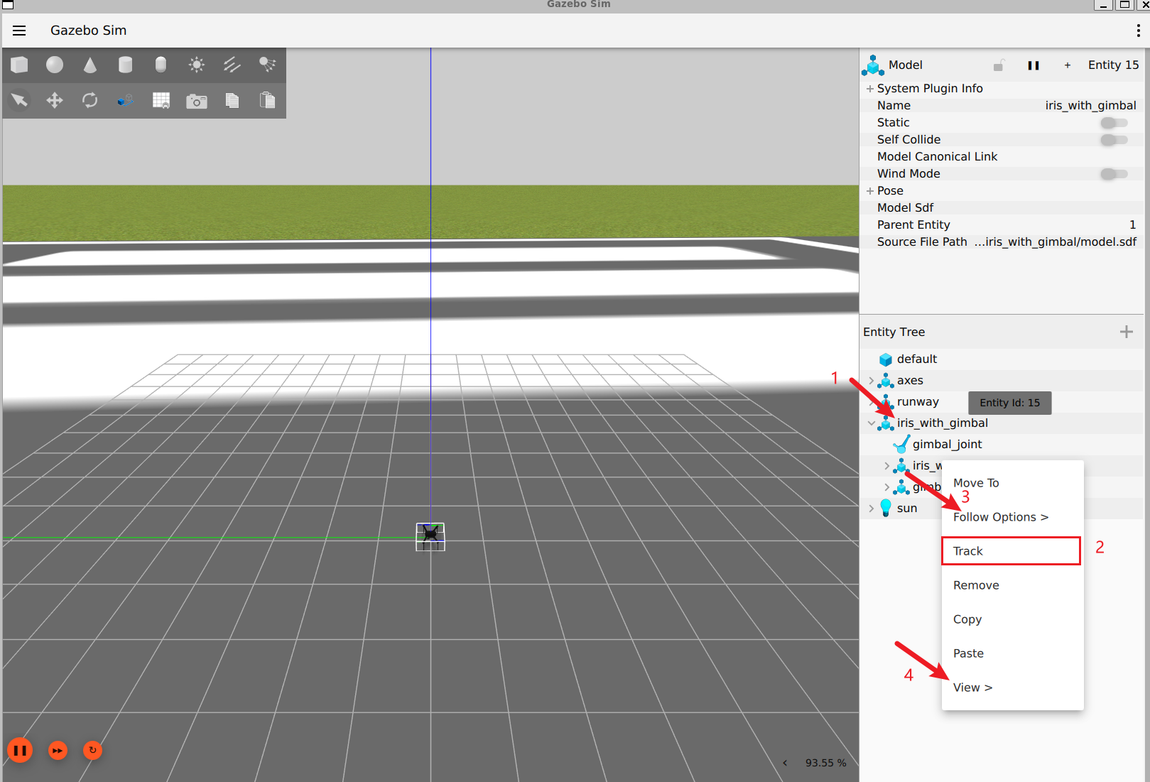Open the hamburger menu

tap(19, 31)
